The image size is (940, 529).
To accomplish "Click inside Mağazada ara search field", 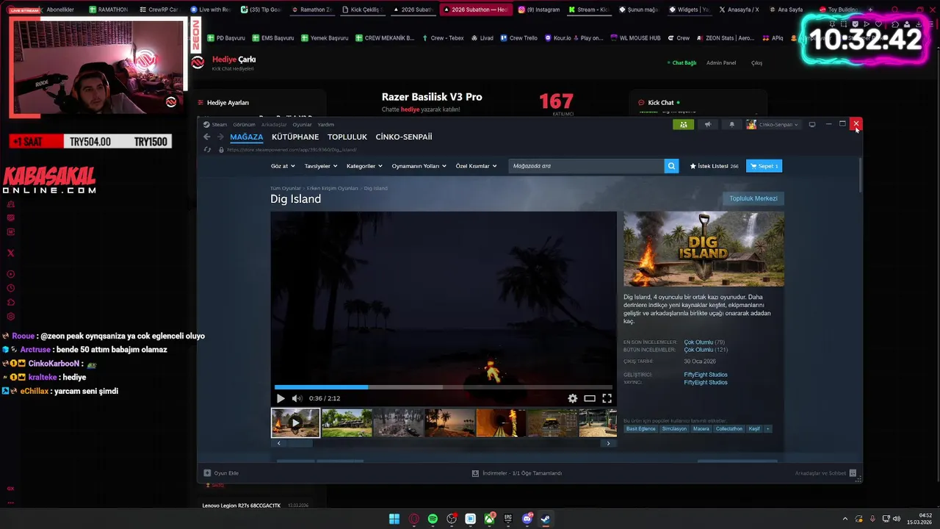I will (x=586, y=166).
